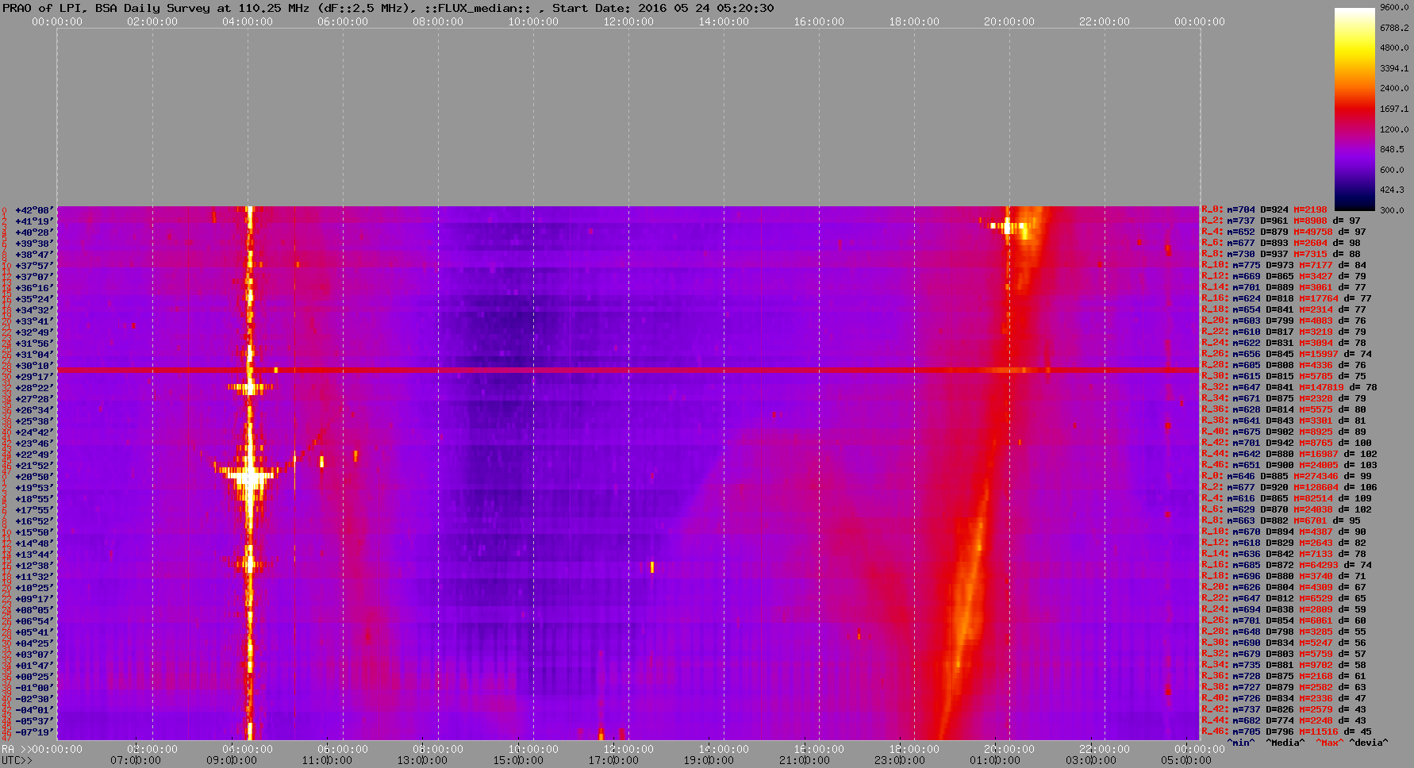Screen dimensions: 1414x768
Task: Click the '::FLUX_median::' label in the title
Action: tap(478, 8)
